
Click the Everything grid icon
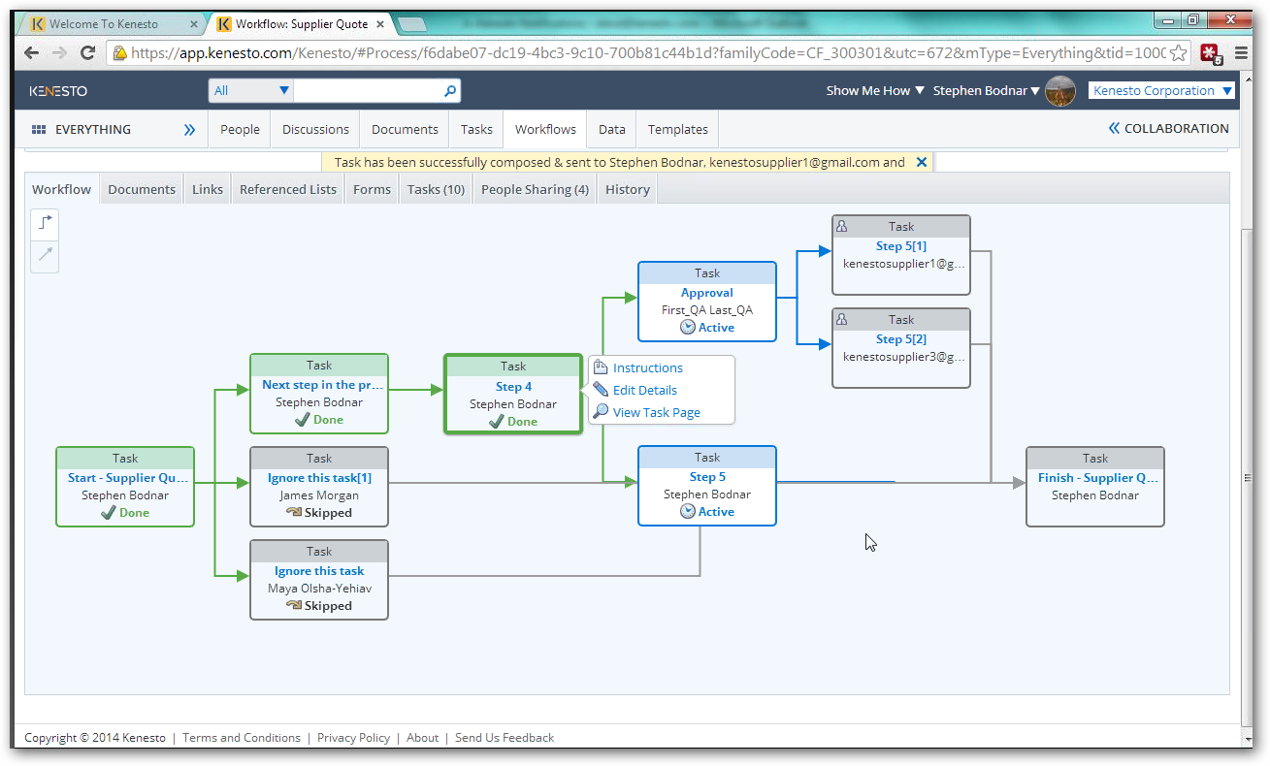[x=39, y=129]
